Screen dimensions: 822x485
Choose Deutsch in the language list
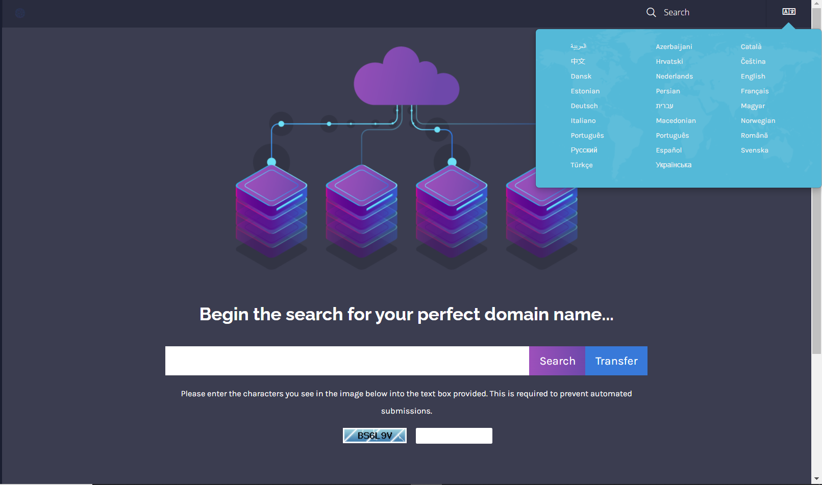click(x=584, y=106)
